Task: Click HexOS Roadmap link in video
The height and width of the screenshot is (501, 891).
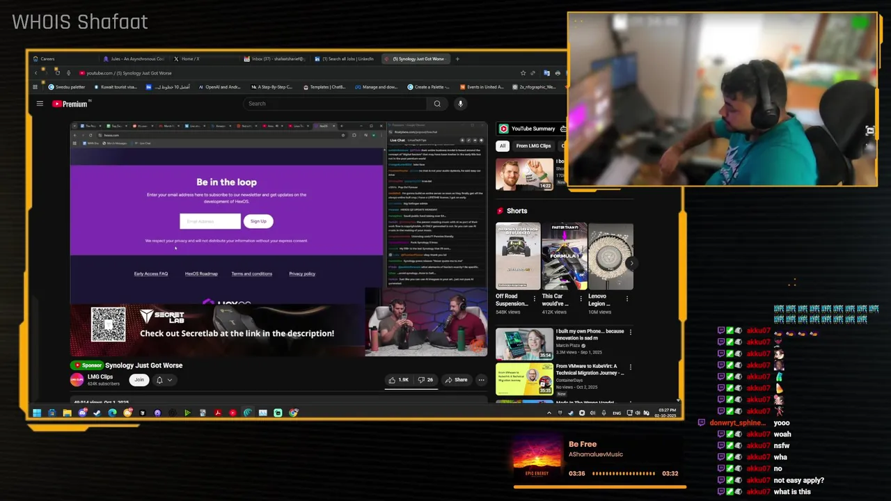Action: click(201, 273)
